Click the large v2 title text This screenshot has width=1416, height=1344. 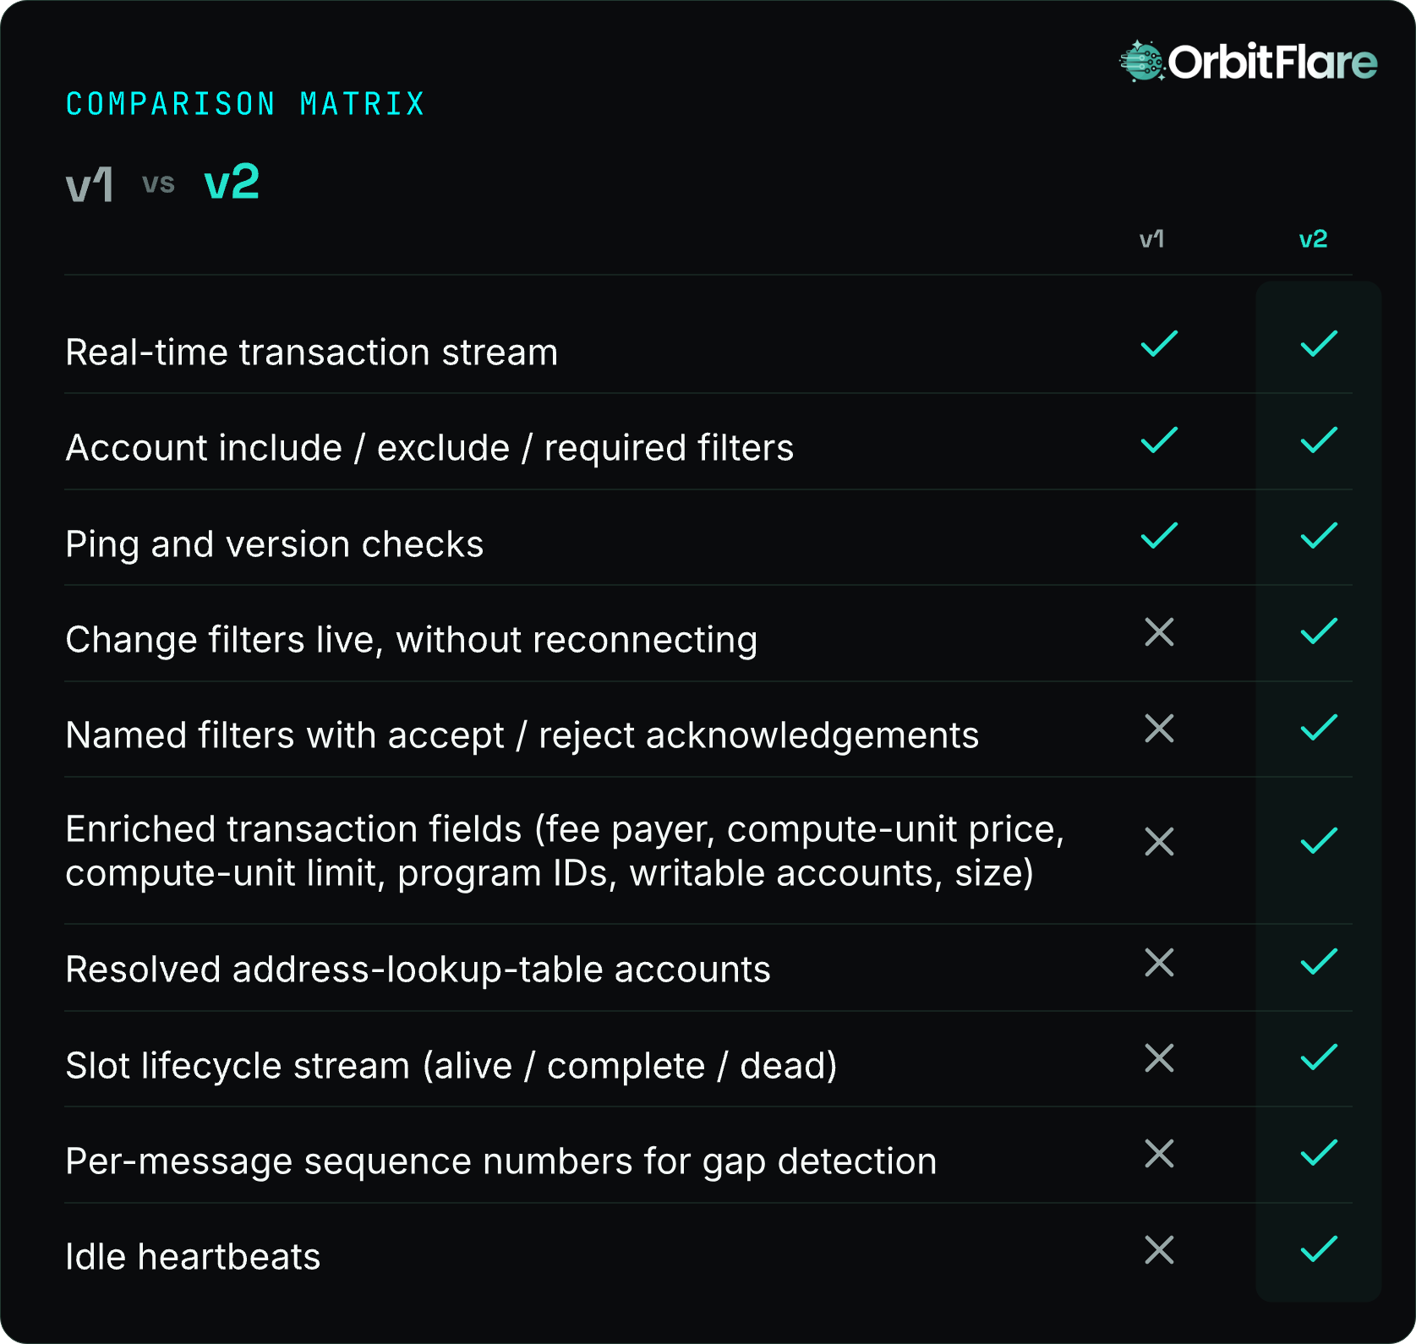232,182
